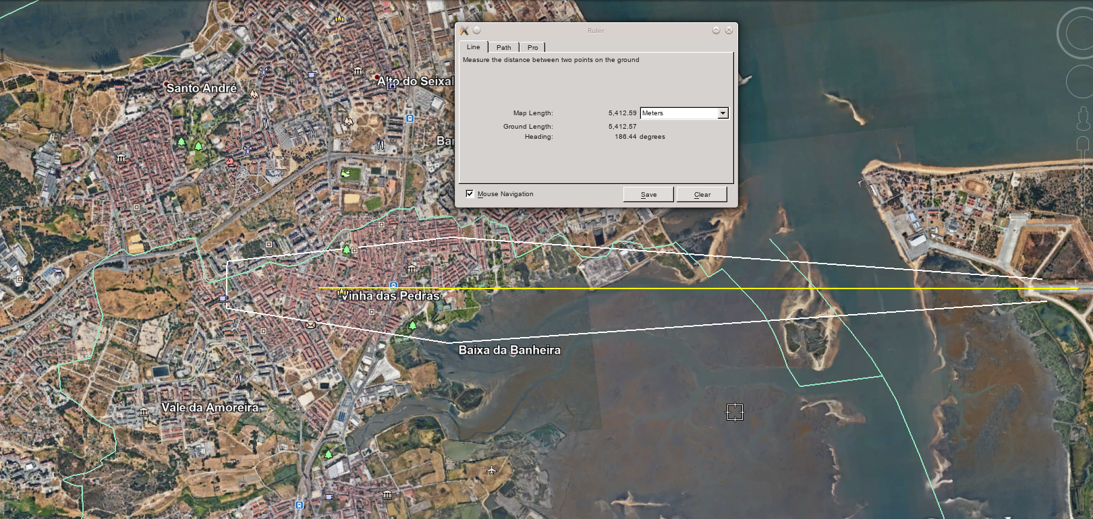
Task: Click the museum icon at map's top edge
Action: point(339,18)
